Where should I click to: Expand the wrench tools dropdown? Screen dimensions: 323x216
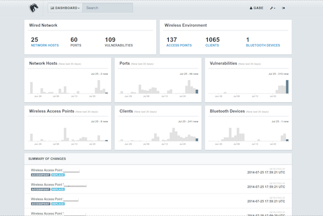(273, 8)
